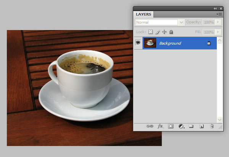
Task: Open the Fill slider arrow
Action: [x=218, y=32]
